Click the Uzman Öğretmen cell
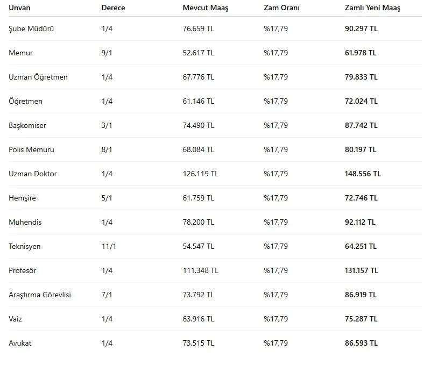The image size is (431, 365). (x=38, y=77)
